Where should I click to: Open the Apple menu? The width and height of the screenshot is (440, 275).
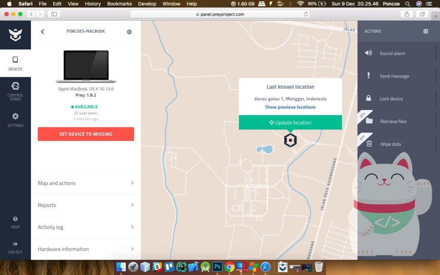[x=9, y=3]
